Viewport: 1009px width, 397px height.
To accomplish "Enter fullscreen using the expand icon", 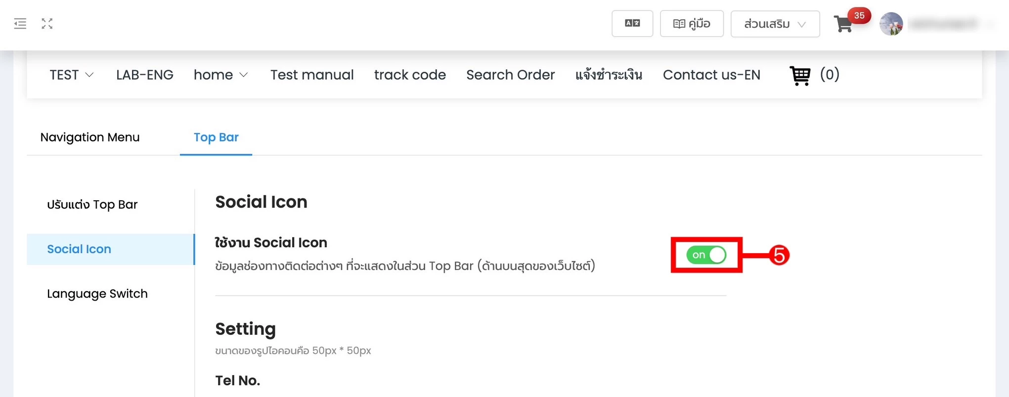I will [x=47, y=23].
